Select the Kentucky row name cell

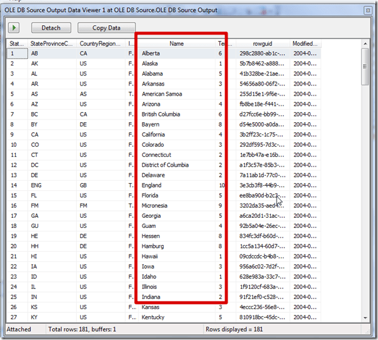[x=154, y=317]
